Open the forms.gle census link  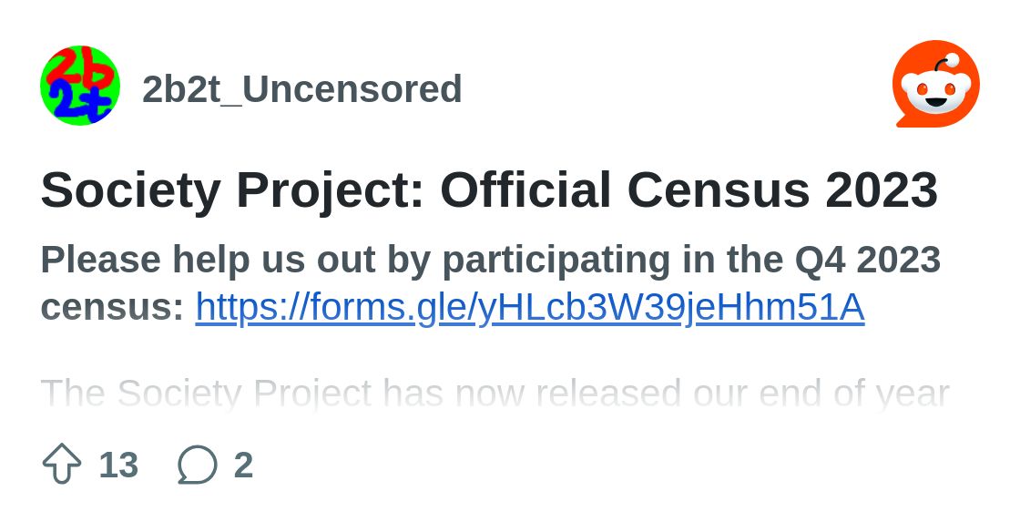(x=529, y=308)
